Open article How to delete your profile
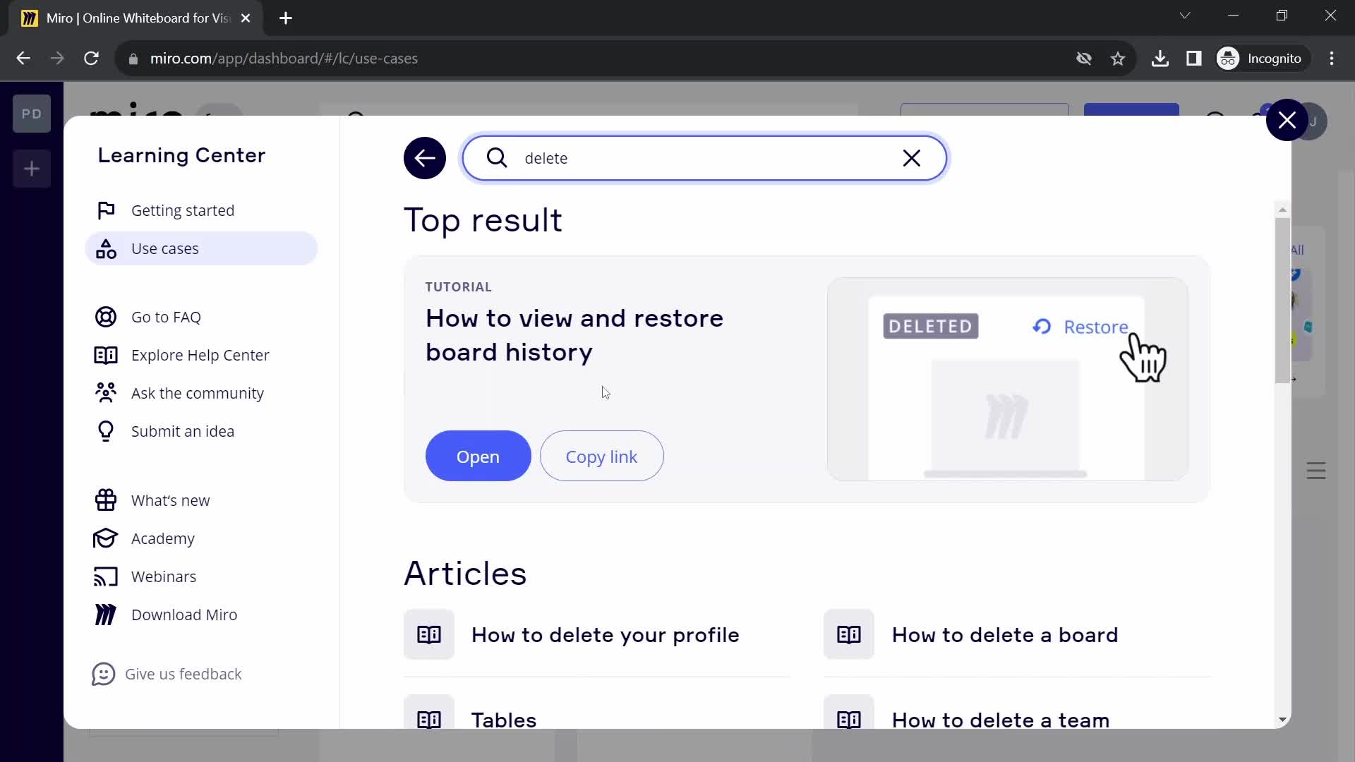Screen dimensions: 1355x762 [x=605, y=635]
